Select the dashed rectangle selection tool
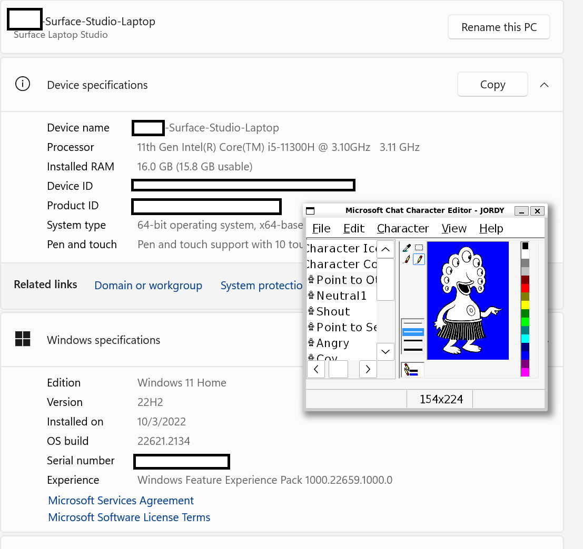This screenshot has height=549, width=583. coord(419,248)
